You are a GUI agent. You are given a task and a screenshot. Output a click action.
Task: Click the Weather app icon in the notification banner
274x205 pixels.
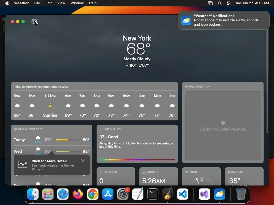(x=186, y=20)
